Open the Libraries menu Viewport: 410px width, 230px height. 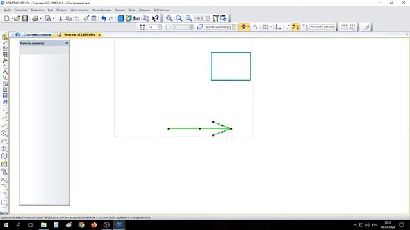161,10
